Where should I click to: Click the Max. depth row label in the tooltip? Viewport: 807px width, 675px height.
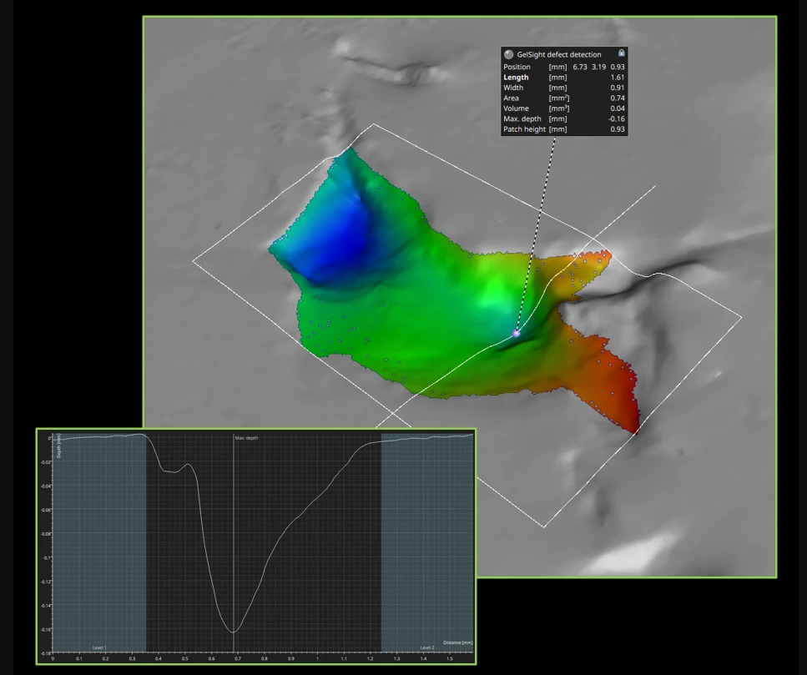(x=522, y=118)
